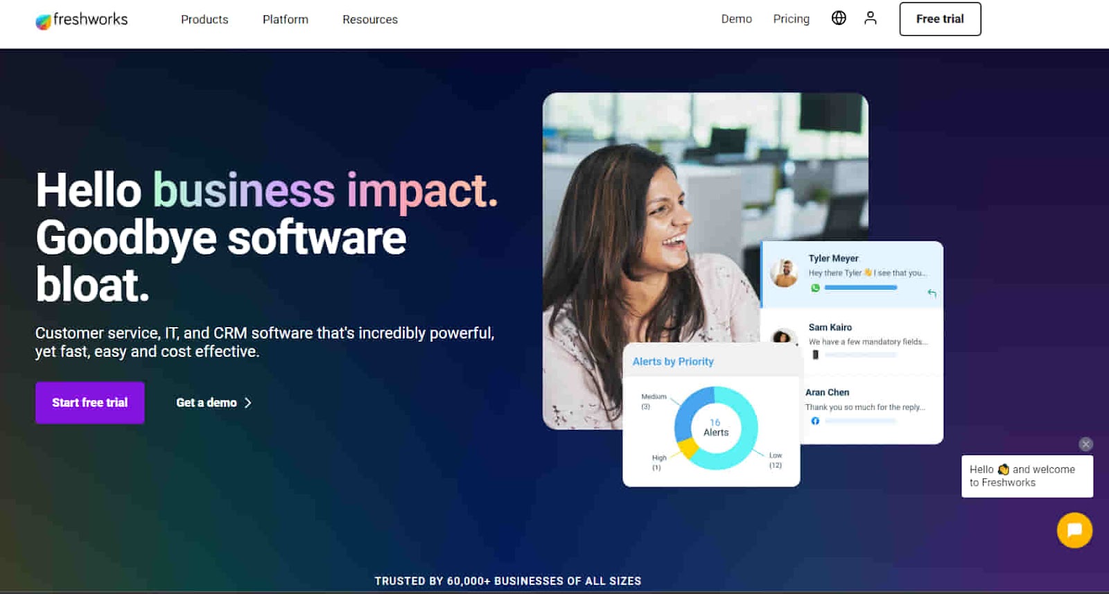Image resolution: width=1109 pixels, height=594 pixels.
Task: Click the reply arrow in Tyler Meyer card
Action: [932, 293]
